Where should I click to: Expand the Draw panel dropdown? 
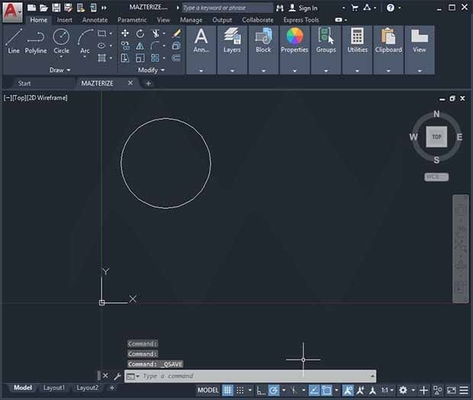60,70
